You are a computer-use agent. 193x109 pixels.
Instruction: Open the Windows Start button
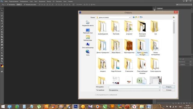click(x=3, y=107)
